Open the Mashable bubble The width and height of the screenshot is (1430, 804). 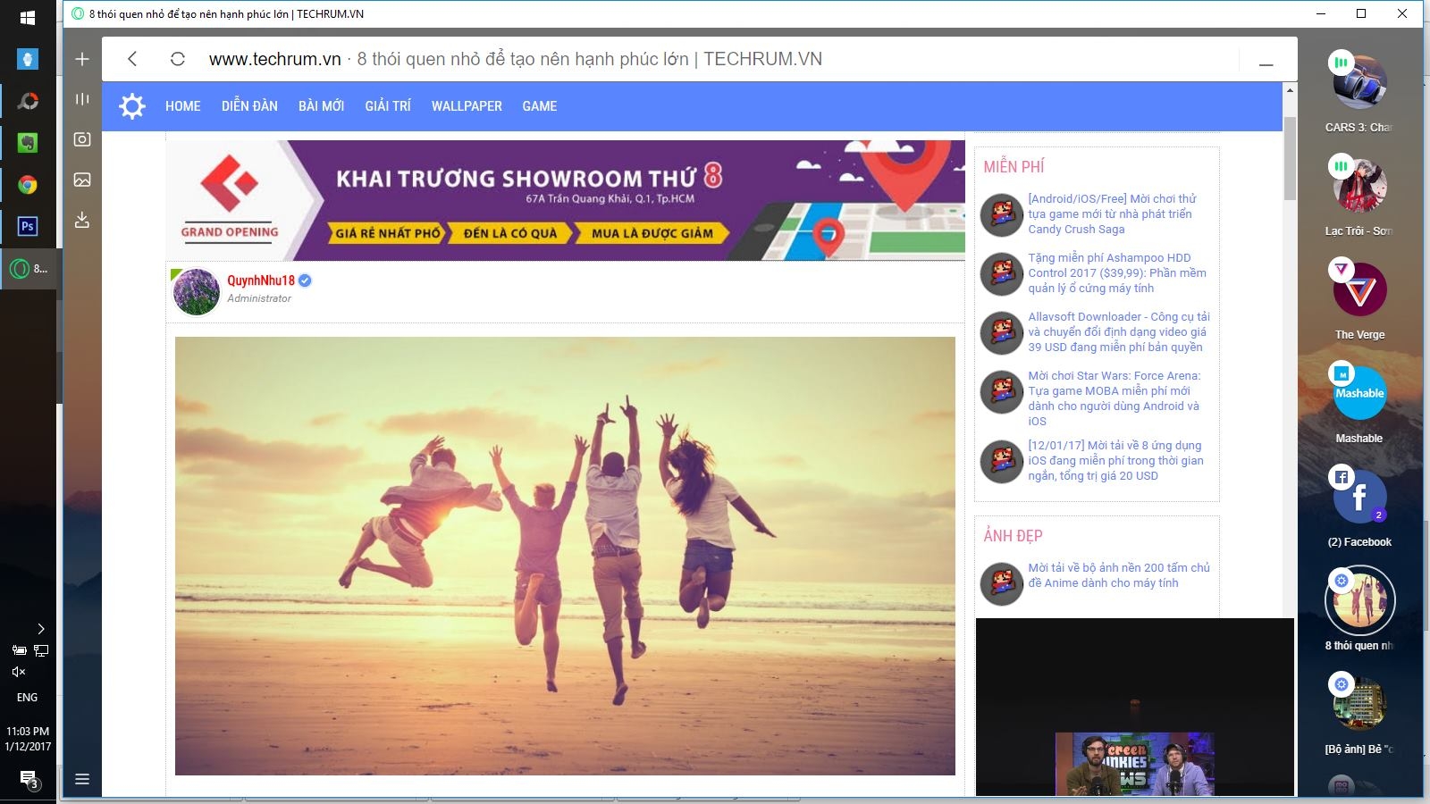pyautogui.click(x=1359, y=392)
